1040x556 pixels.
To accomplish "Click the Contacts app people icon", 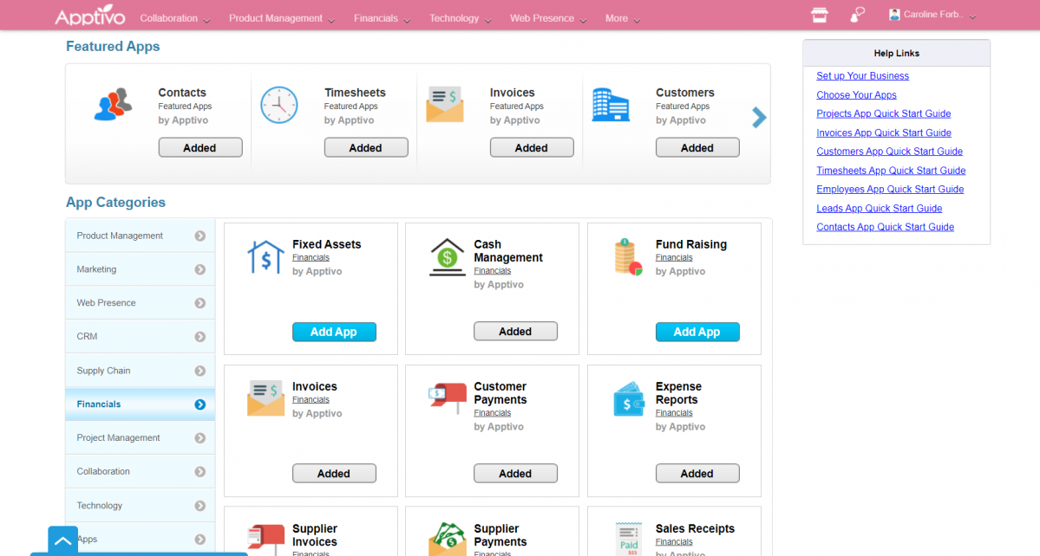I will click(113, 105).
